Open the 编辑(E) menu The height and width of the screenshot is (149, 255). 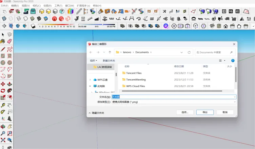coord(15,6)
